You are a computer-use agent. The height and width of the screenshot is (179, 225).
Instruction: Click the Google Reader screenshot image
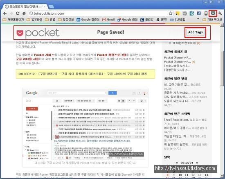pos(85,124)
